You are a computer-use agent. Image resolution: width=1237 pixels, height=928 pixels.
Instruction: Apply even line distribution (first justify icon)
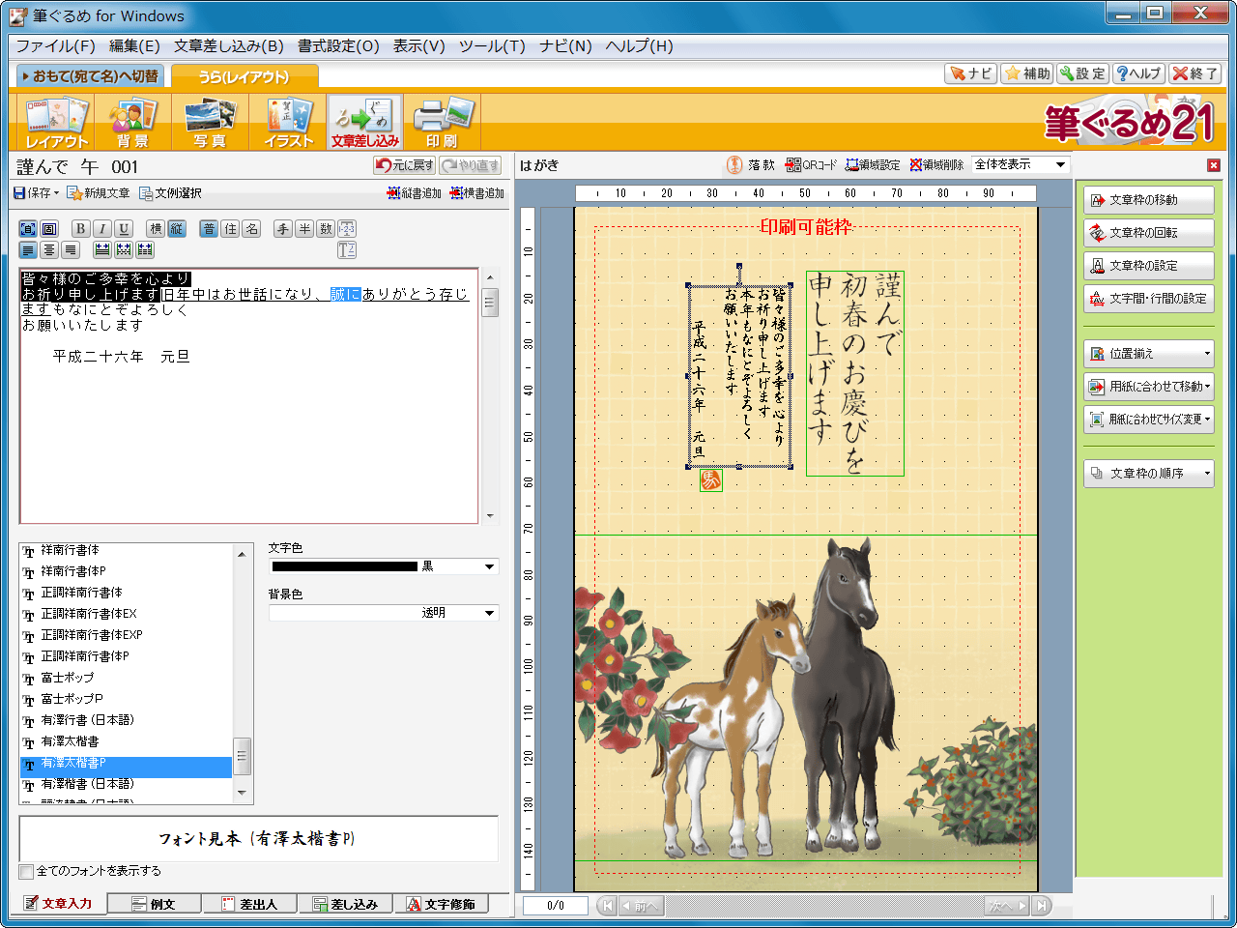102,250
